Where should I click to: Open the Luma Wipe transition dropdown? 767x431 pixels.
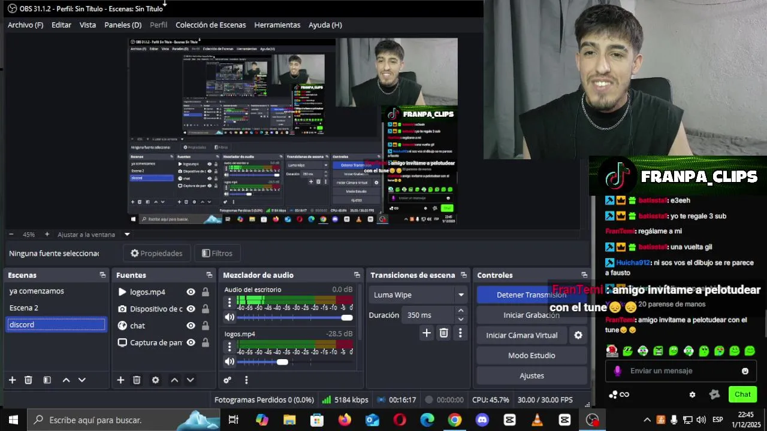pyautogui.click(x=418, y=295)
